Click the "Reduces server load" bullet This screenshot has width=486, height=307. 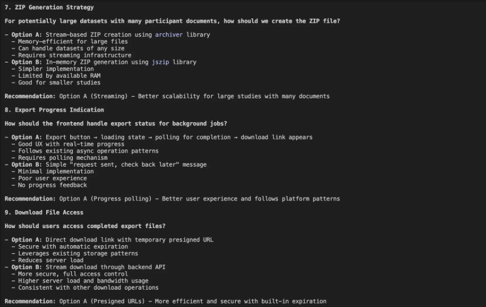[51, 260]
